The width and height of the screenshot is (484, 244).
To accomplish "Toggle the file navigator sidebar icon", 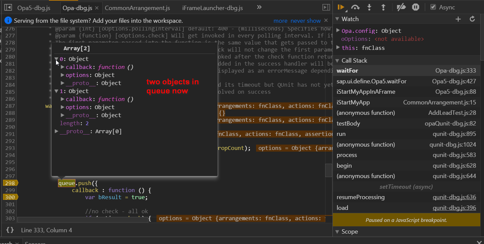I will pos(8,7).
